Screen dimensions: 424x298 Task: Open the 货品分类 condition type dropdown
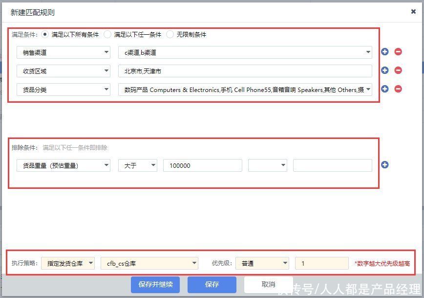(64, 90)
